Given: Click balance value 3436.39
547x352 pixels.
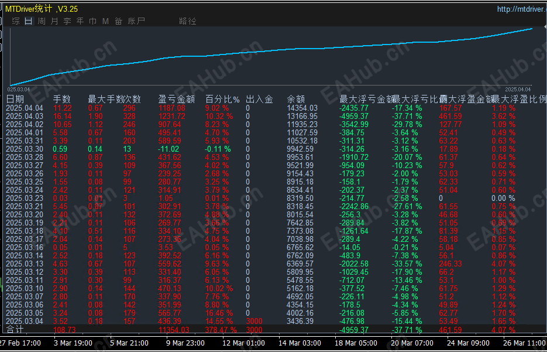Looking at the screenshot, I should click(300, 322).
